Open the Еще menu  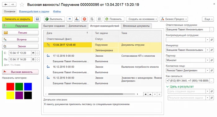208,19
